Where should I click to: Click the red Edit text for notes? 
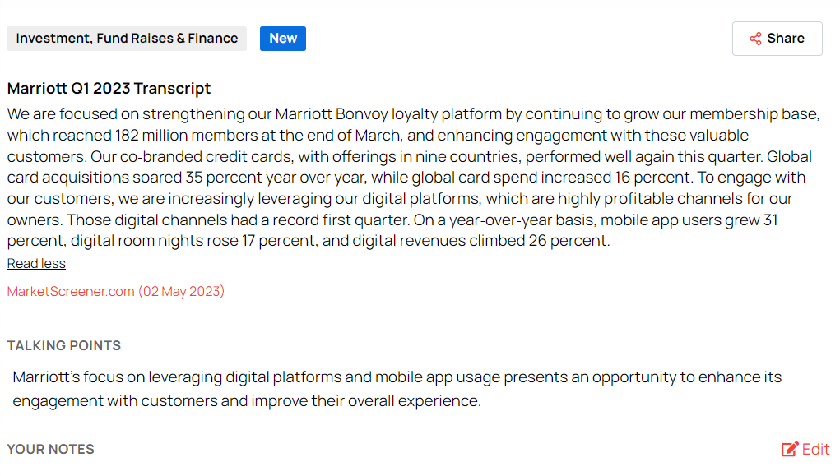pos(816,449)
